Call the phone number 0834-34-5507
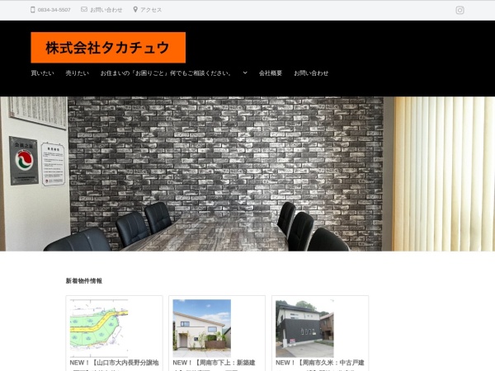This screenshot has width=495, height=371. point(54,10)
